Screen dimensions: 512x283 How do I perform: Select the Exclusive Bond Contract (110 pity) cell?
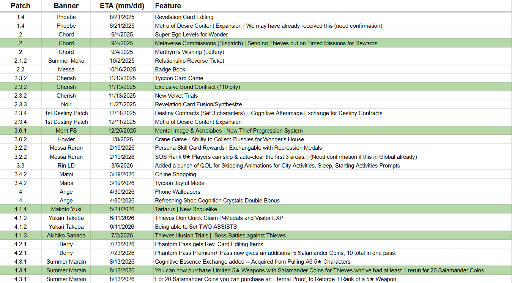[x=332, y=87]
